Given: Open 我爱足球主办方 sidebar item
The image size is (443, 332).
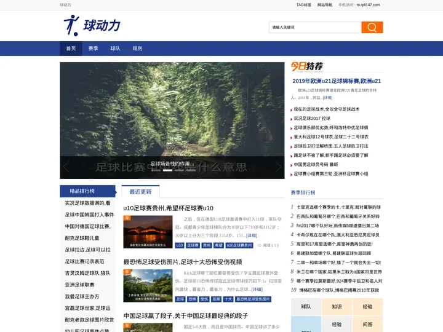Looking at the screenshot, I should pos(82,296).
